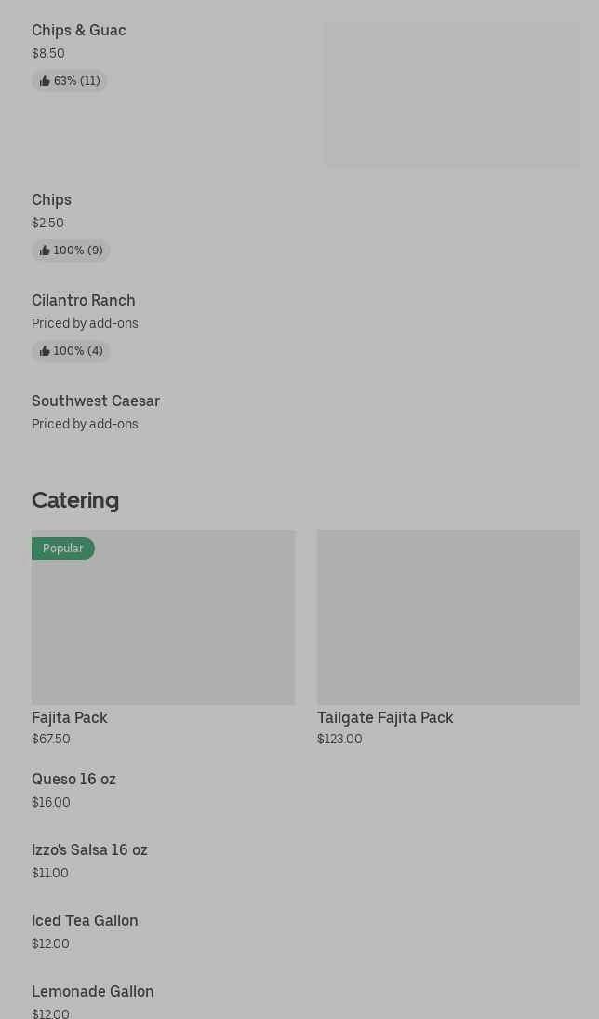599x1019 pixels.
Task: Click the Popular badge on Fajita Pack
Action: [63, 549]
